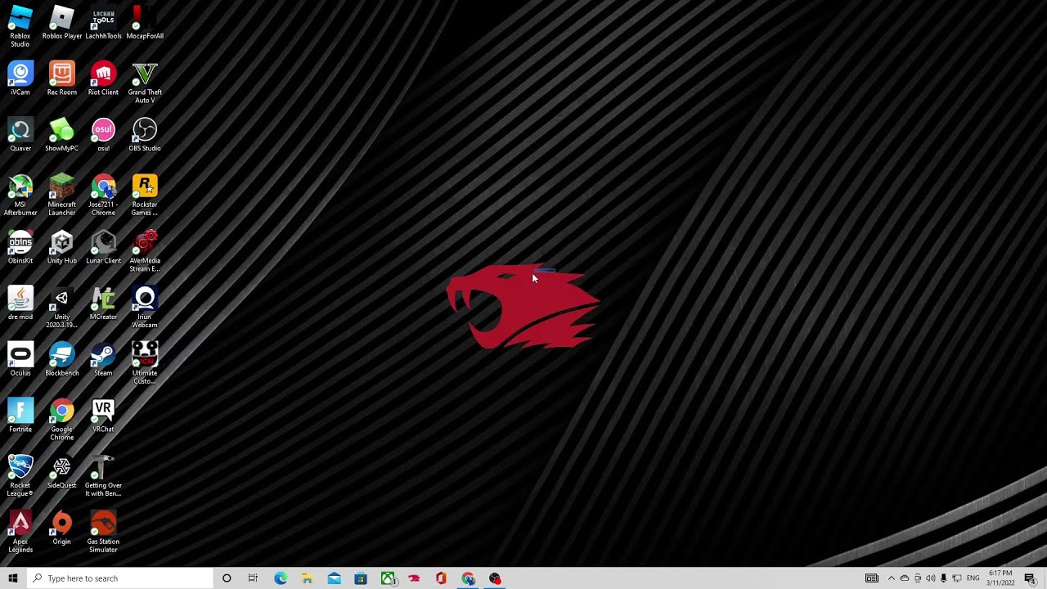
Task: Launch Roblox Player from the desktop
Action: (x=62, y=22)
